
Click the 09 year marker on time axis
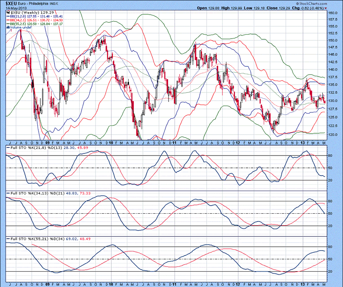(x=47, y=141)
